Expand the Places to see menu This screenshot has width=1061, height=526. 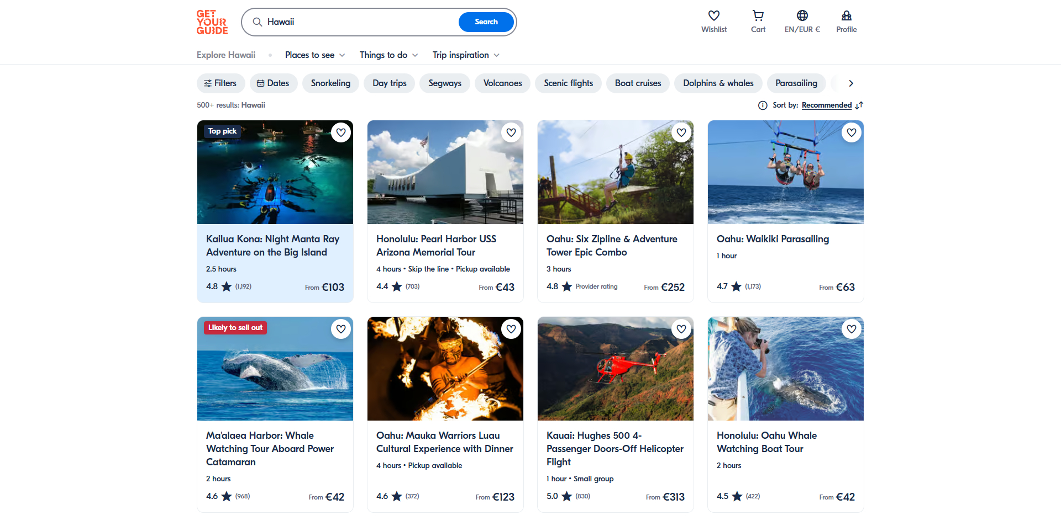pyautogui.click(x=315, y=55)
